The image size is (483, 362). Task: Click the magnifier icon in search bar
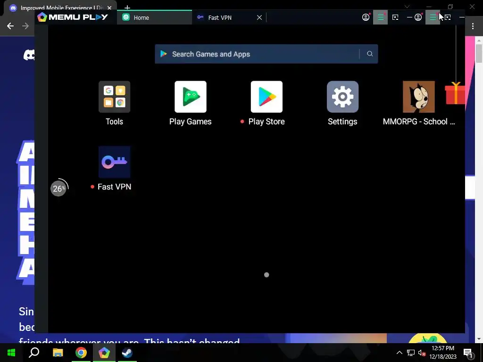coord(370,54)
